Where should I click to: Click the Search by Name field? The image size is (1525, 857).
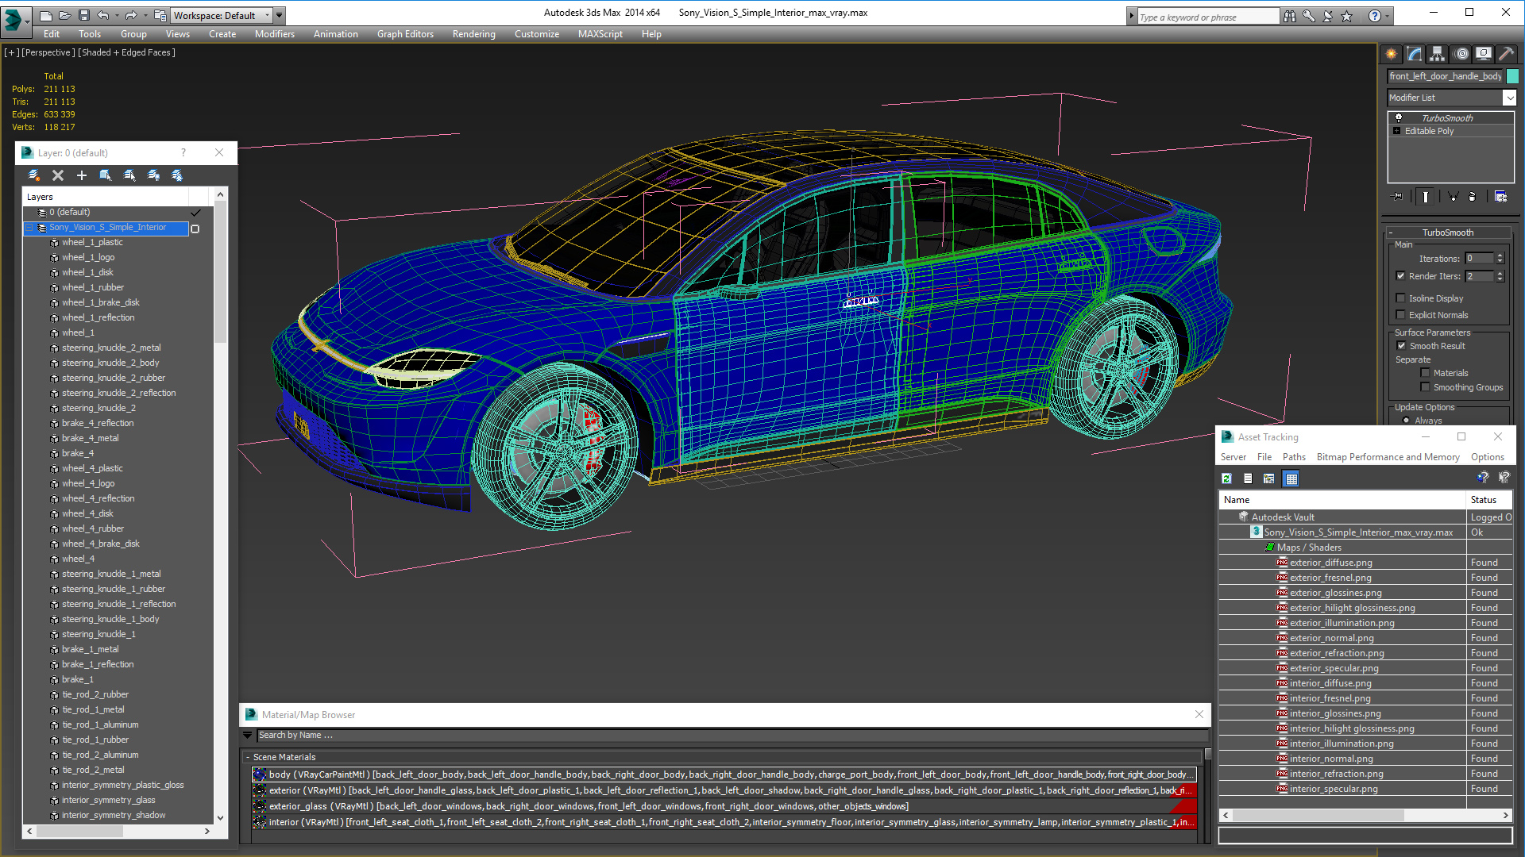click(731, 736)
